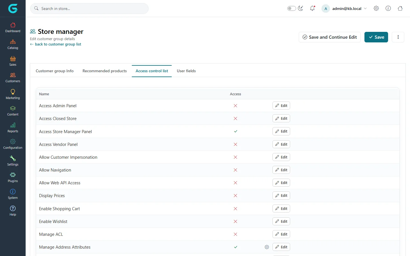The height and width of the screenshot is (256, 410).
Task: Open Configuration gear in sidebar
Action: 13,142
